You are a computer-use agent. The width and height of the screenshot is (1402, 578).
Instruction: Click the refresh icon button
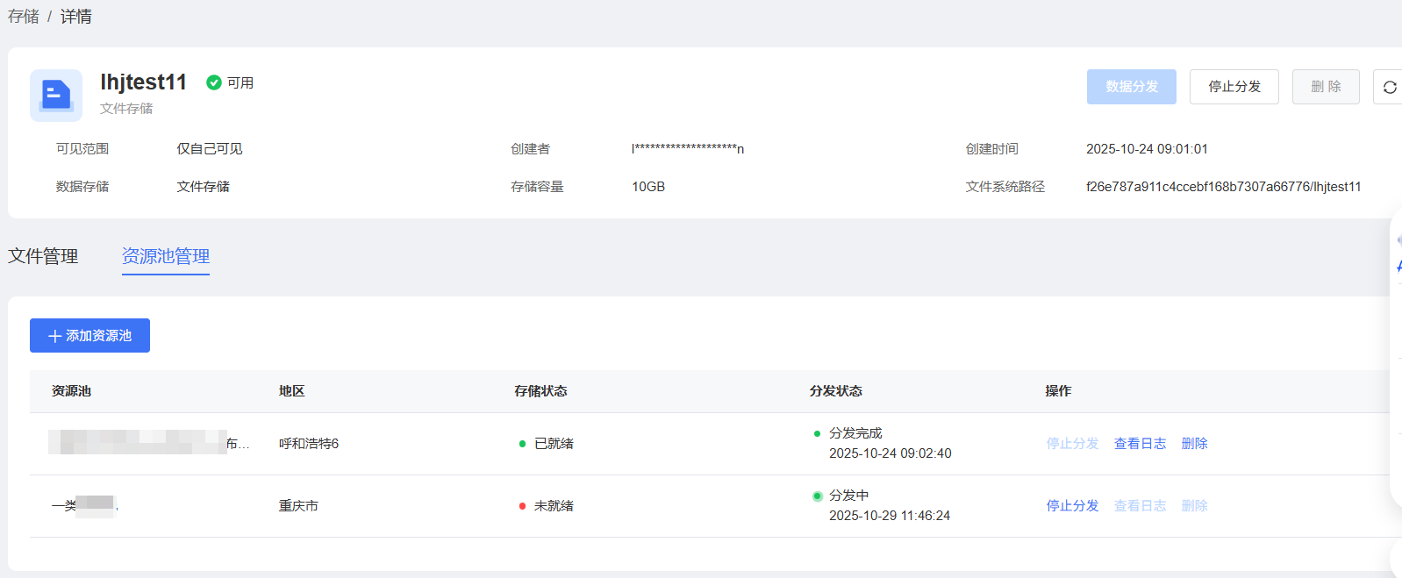point(1389,87)
